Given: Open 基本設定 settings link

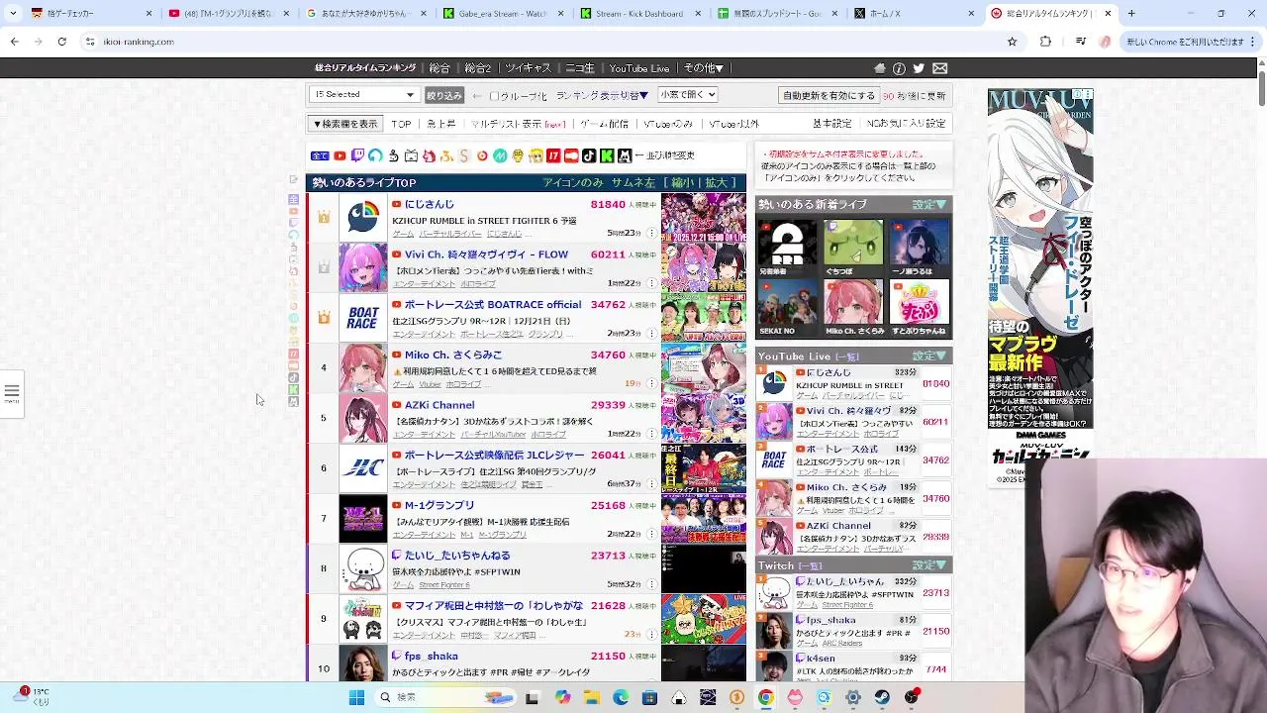Looking at the screenshot, I should (x=832, y=124).
